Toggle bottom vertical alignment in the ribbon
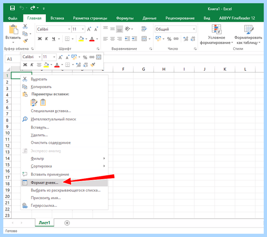This screenshot has width=267, height=237. 119,29
